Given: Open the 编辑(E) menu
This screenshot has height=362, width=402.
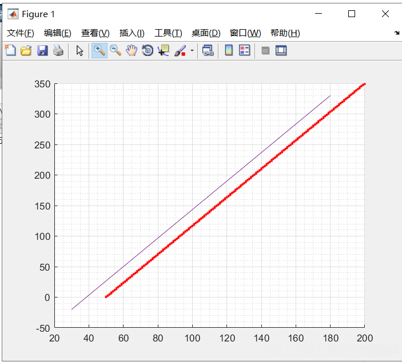Looking at the screenshot, I should tap(57, 33).
